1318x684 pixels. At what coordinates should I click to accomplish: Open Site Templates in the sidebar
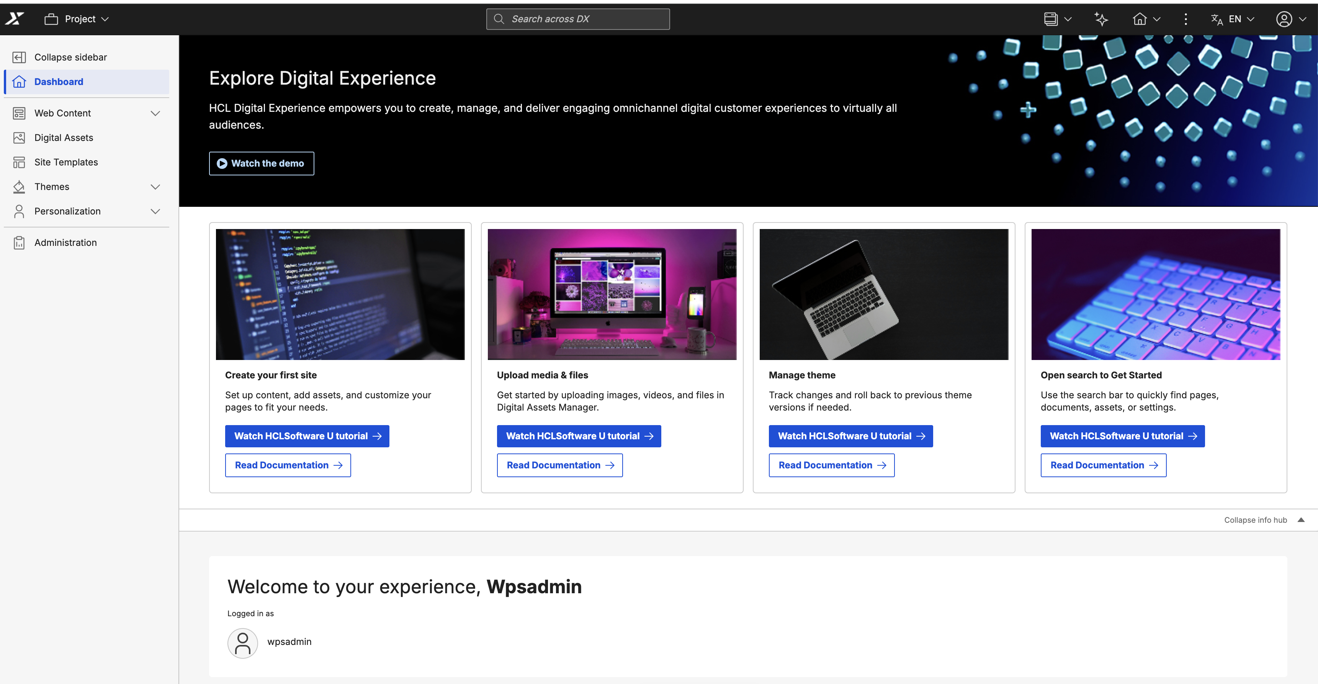(87, 162)
